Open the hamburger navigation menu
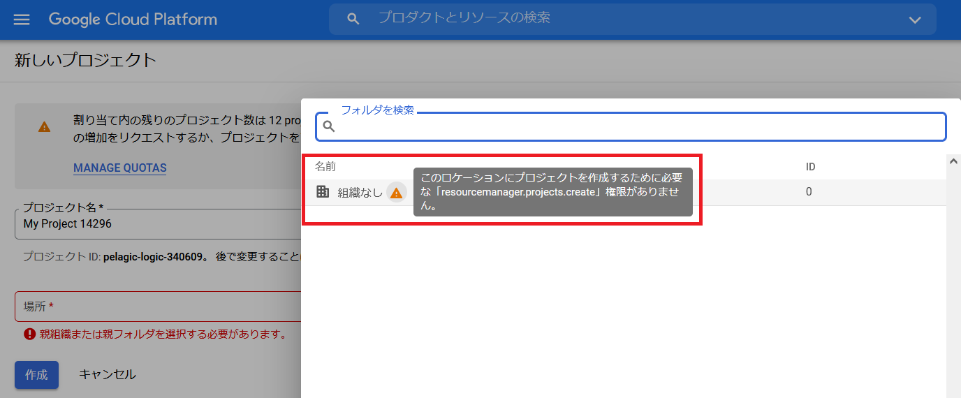This screenshot has width=961, height=398. tap(22, 20)
